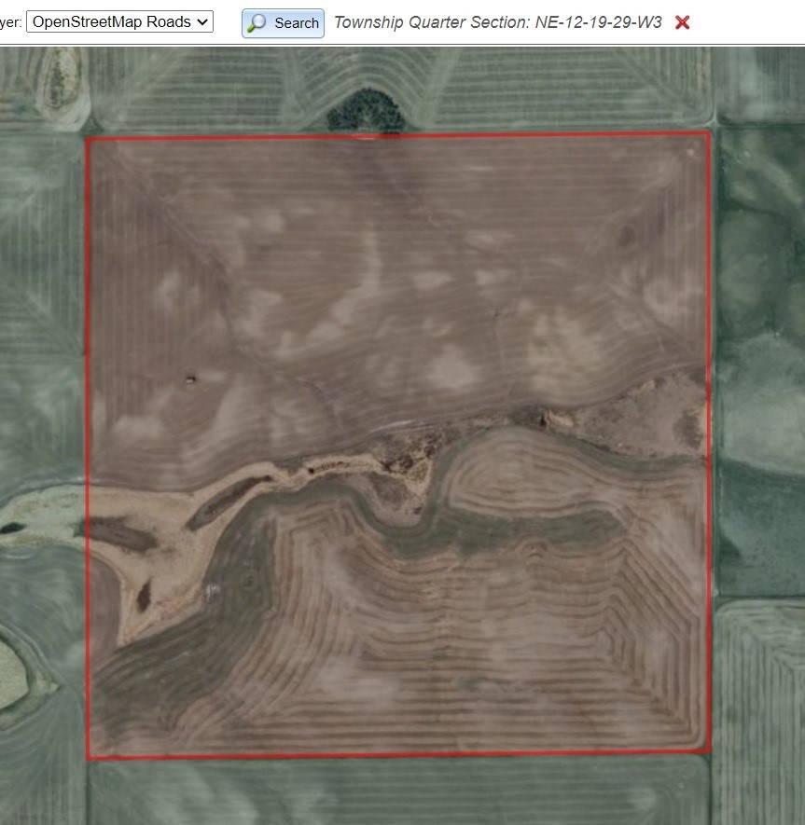
Task: Click the top-right corner of red boundary
Action: [x=708, y=133]
